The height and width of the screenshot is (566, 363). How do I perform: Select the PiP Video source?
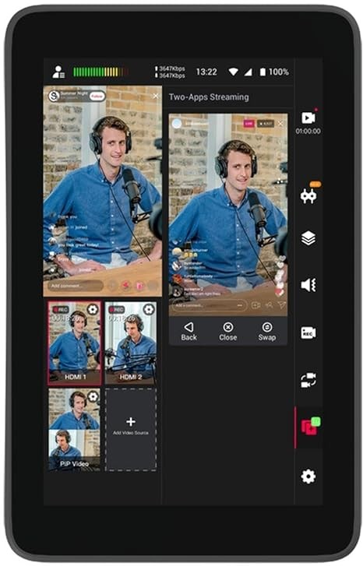[x=75, y=430]
